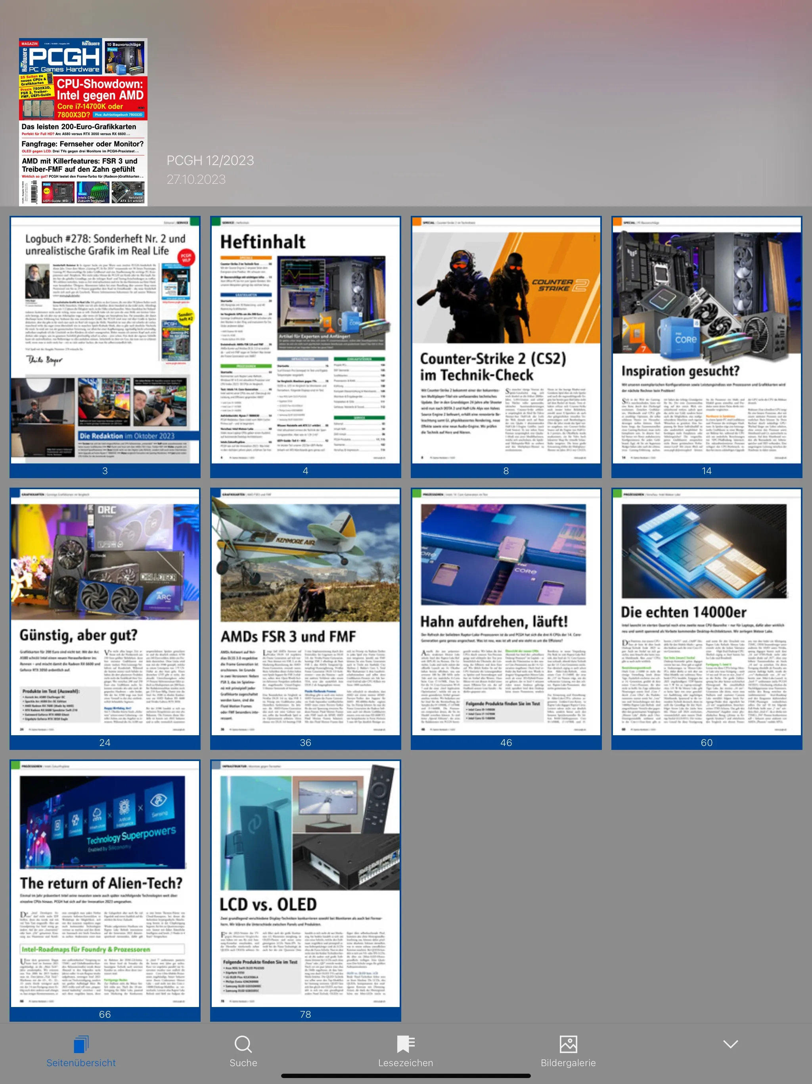The height and width of the screenshot is (1084, 812).
Task: Select the page number 78 label
Action: (306, 1015)
